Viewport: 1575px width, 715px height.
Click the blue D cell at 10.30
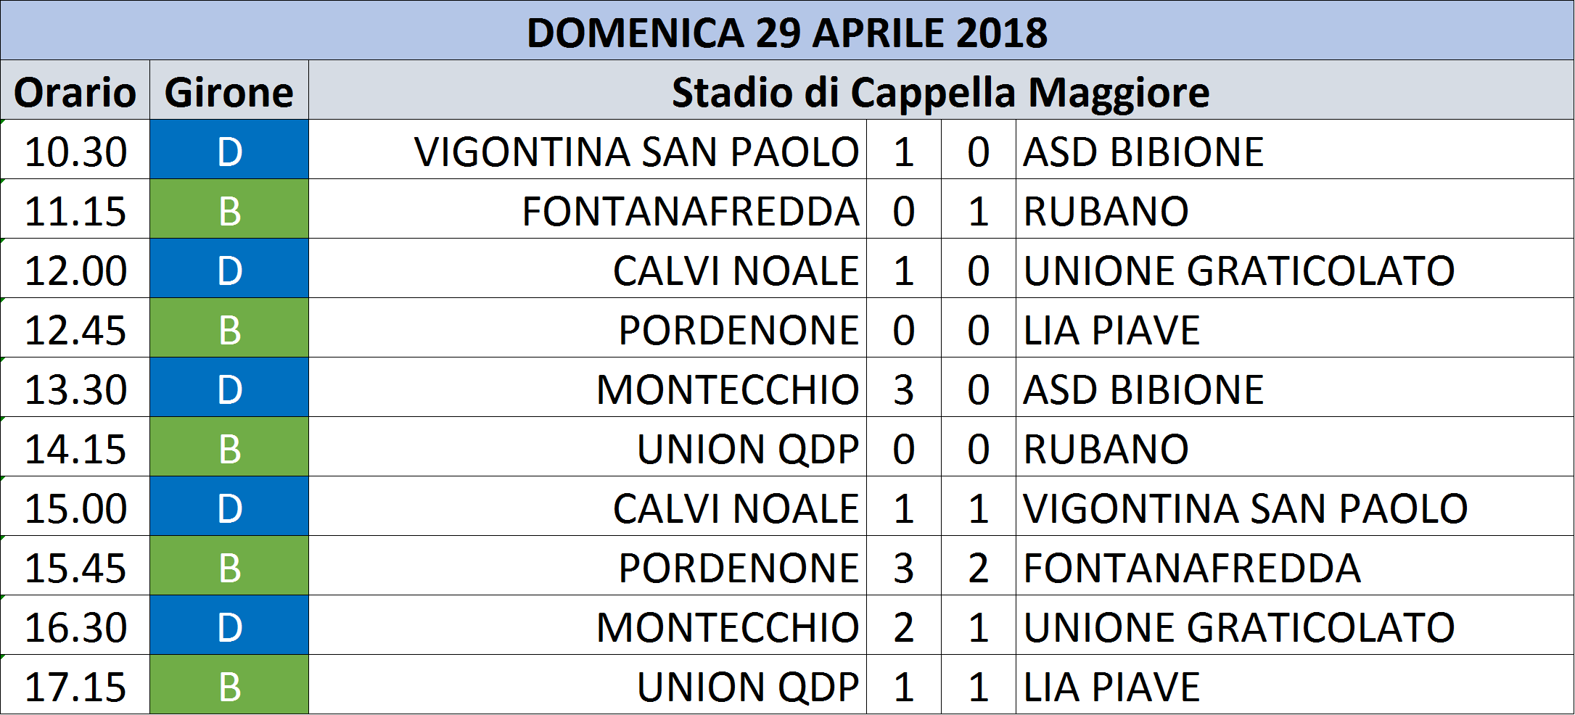click(229, 149)
